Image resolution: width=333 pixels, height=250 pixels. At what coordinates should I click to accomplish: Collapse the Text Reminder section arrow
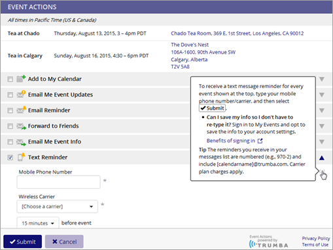[322, 158]
